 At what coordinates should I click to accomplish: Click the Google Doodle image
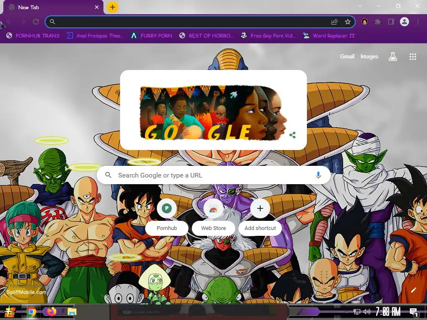coord(213,113)
